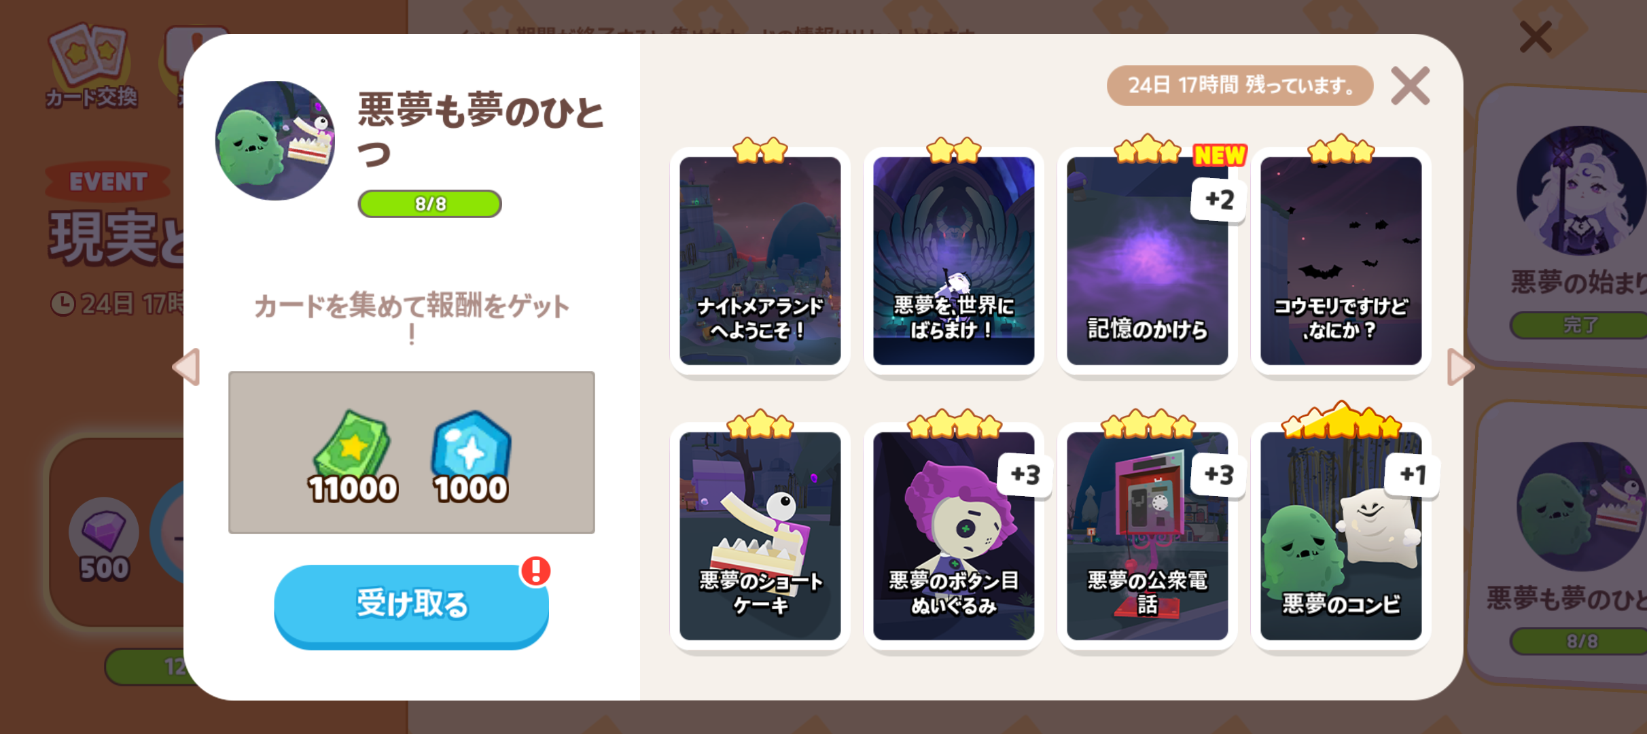The height and width of the screenshot is (734, 1647).
Task: Open the カード交換 card exchange icon
Action: pyautogui.click(x=91, y=66)
